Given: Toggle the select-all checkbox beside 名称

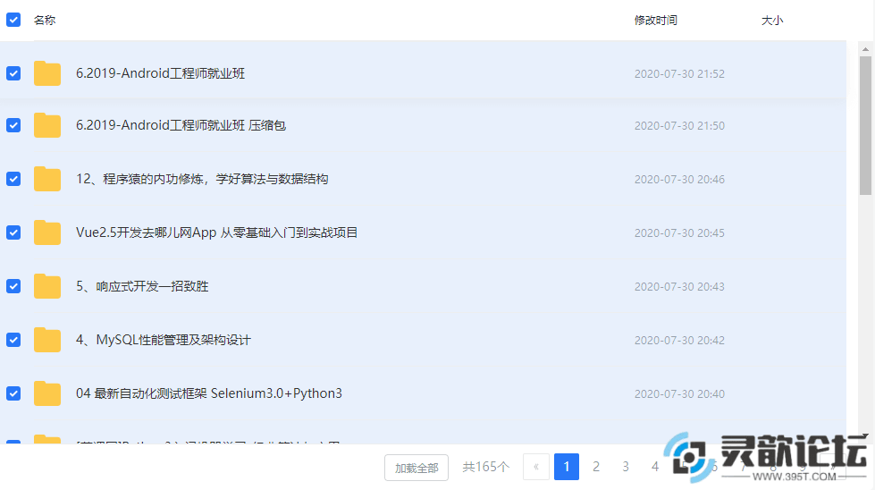Looking at the screenshot, I should 13,20.
